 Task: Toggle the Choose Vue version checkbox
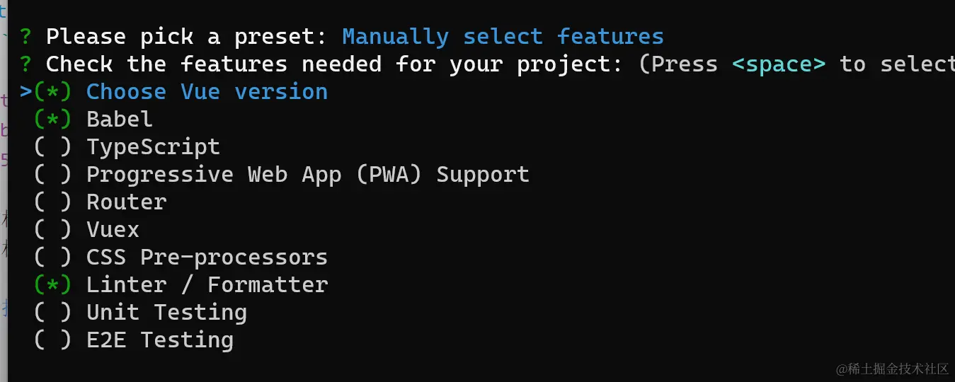click(53, 92)
